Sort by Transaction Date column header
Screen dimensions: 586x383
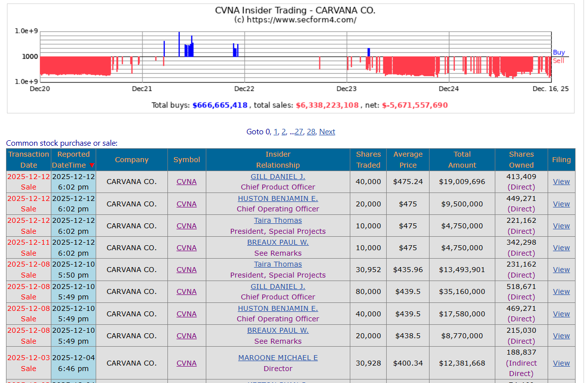pos(29,160)
